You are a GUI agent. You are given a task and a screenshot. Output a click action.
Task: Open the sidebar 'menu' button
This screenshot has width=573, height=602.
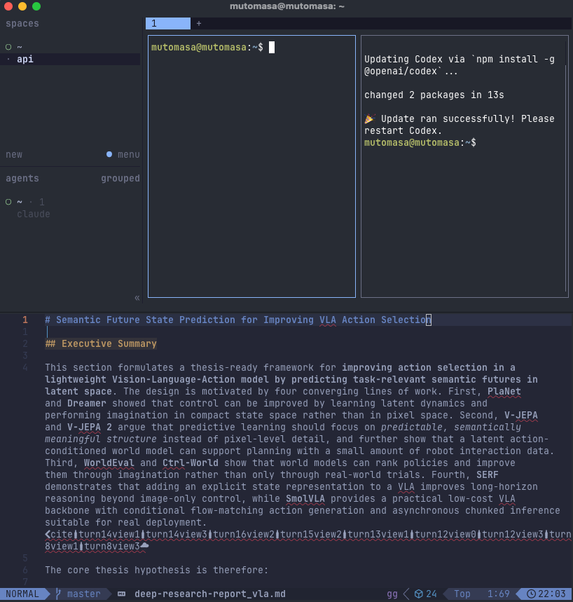[129, 154]
